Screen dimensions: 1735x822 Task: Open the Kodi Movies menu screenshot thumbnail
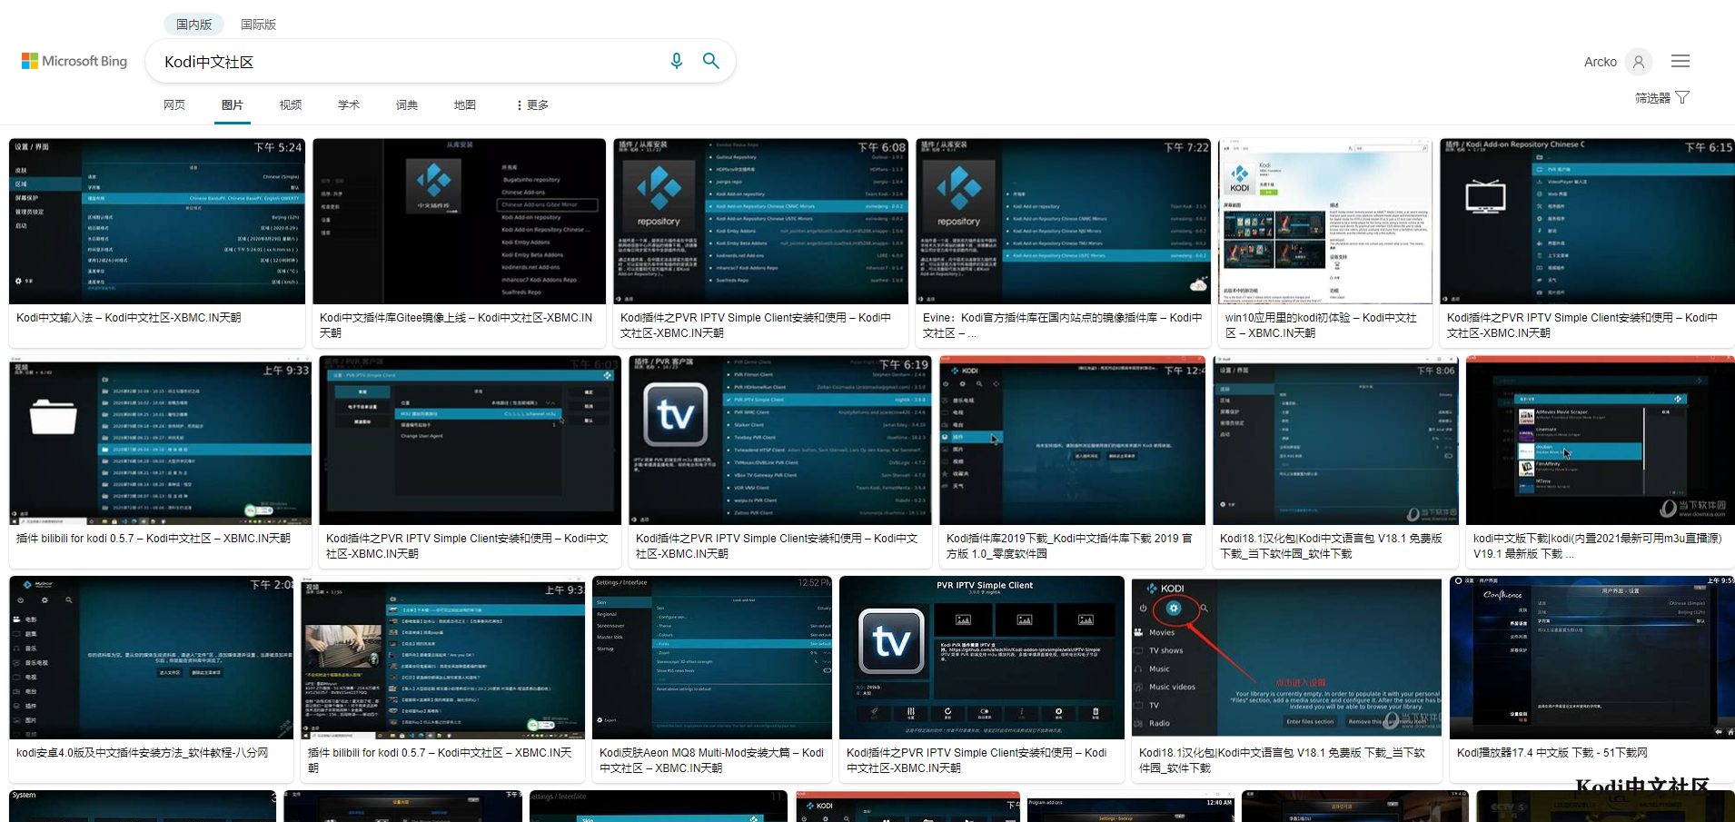point(1286,657)
